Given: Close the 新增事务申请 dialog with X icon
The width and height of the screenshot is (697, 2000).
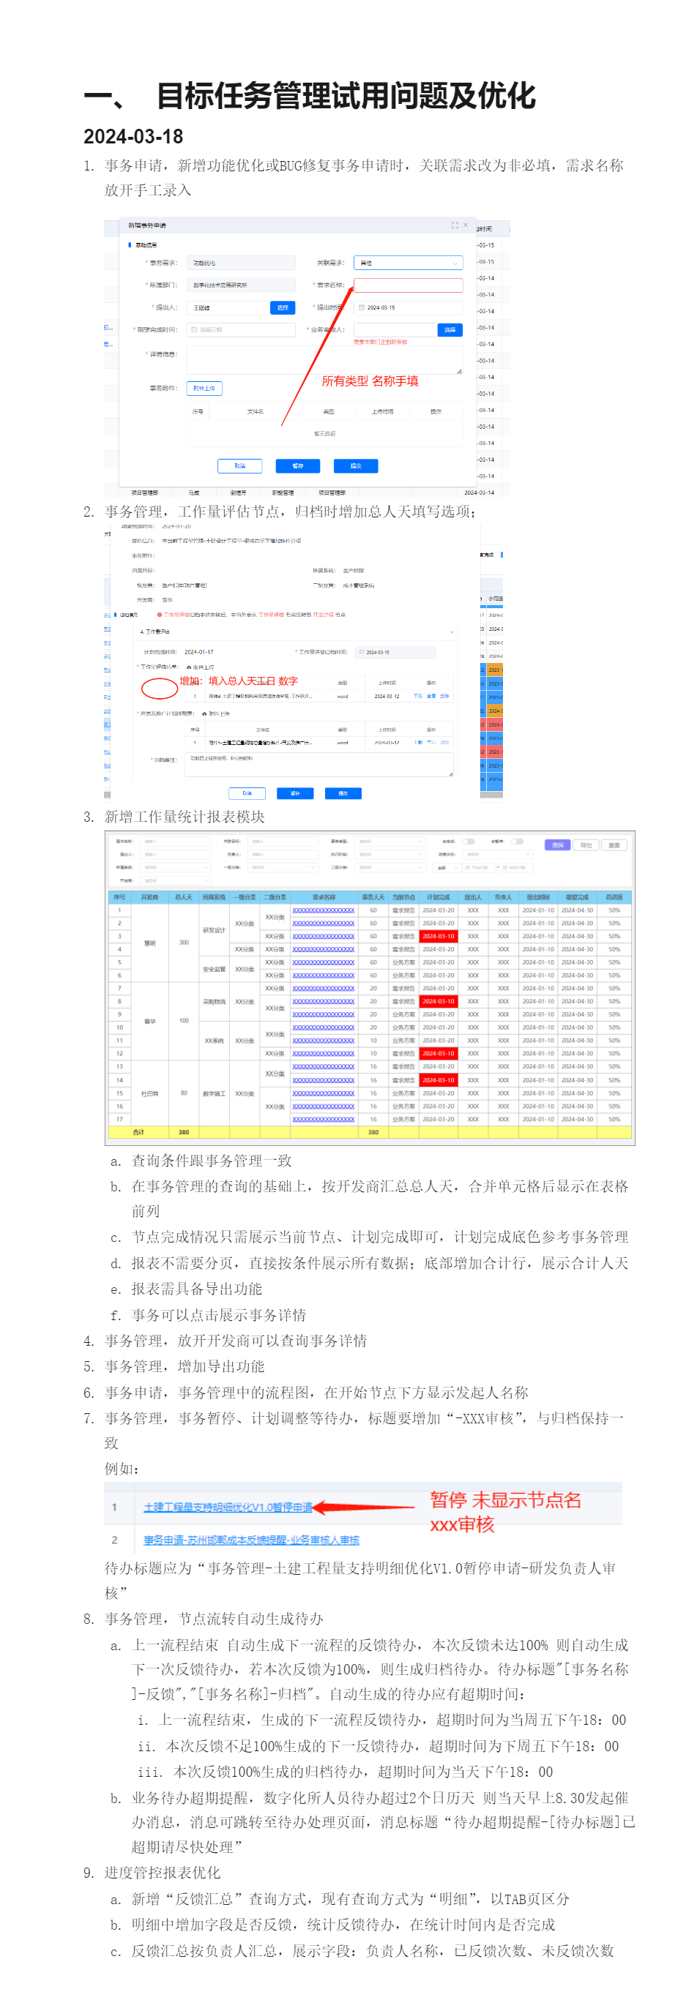Looking at the screenshot, I should (466, 225).
